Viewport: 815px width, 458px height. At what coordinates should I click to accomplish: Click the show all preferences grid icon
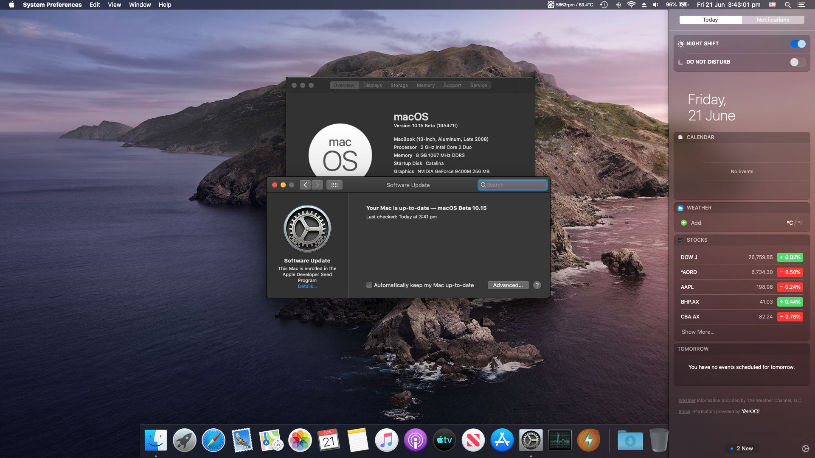pos(334,185)
